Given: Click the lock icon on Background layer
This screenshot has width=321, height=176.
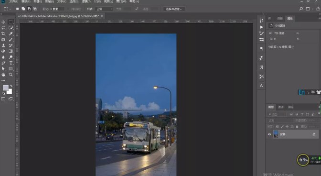Looking at the screenshot, I should (x=314, y=134).
